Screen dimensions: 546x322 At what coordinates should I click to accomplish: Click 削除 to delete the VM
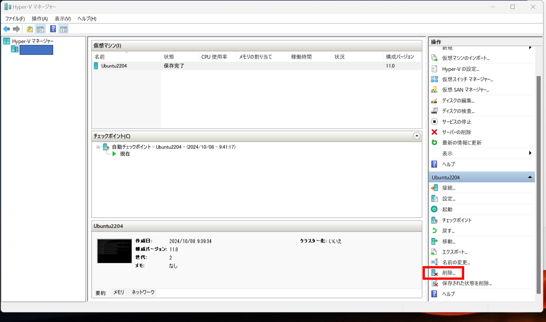tap(449, 273)
